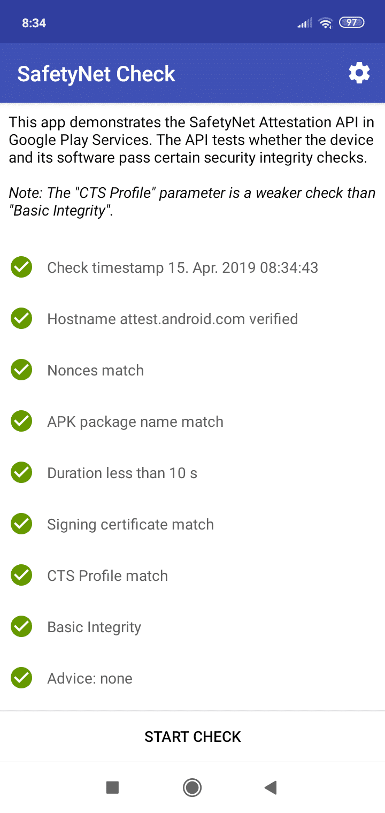This screenshot has width=385, height=813.
Task: Tap the green check beside Check timestamp
Action: pyautogui.click(x=21, y=267)
